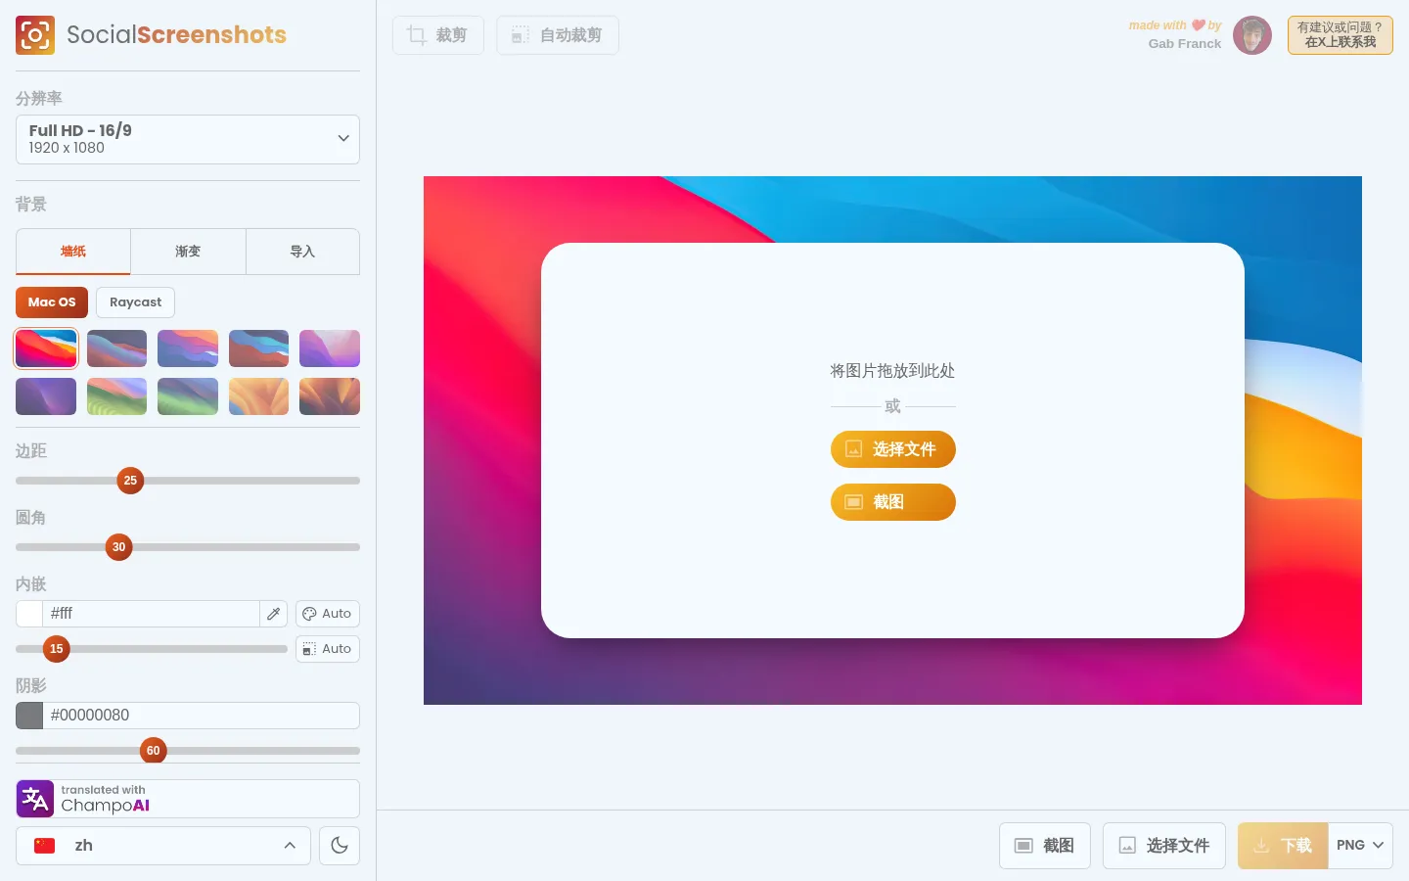
Task: Select the second wallpaper thumbnail in the top row
Action: [116, 348]
